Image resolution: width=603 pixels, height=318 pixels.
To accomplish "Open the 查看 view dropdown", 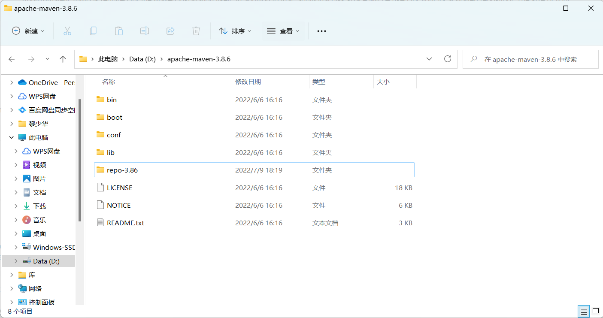I will point(283,31).
